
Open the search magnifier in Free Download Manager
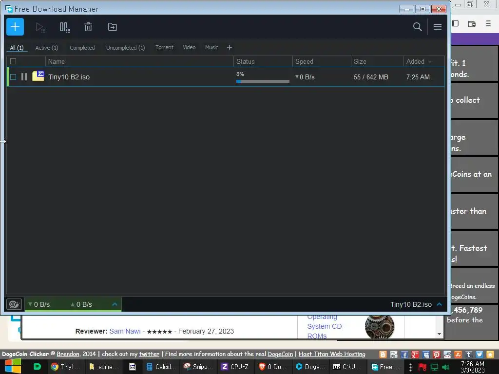click(x=417, y=27)
